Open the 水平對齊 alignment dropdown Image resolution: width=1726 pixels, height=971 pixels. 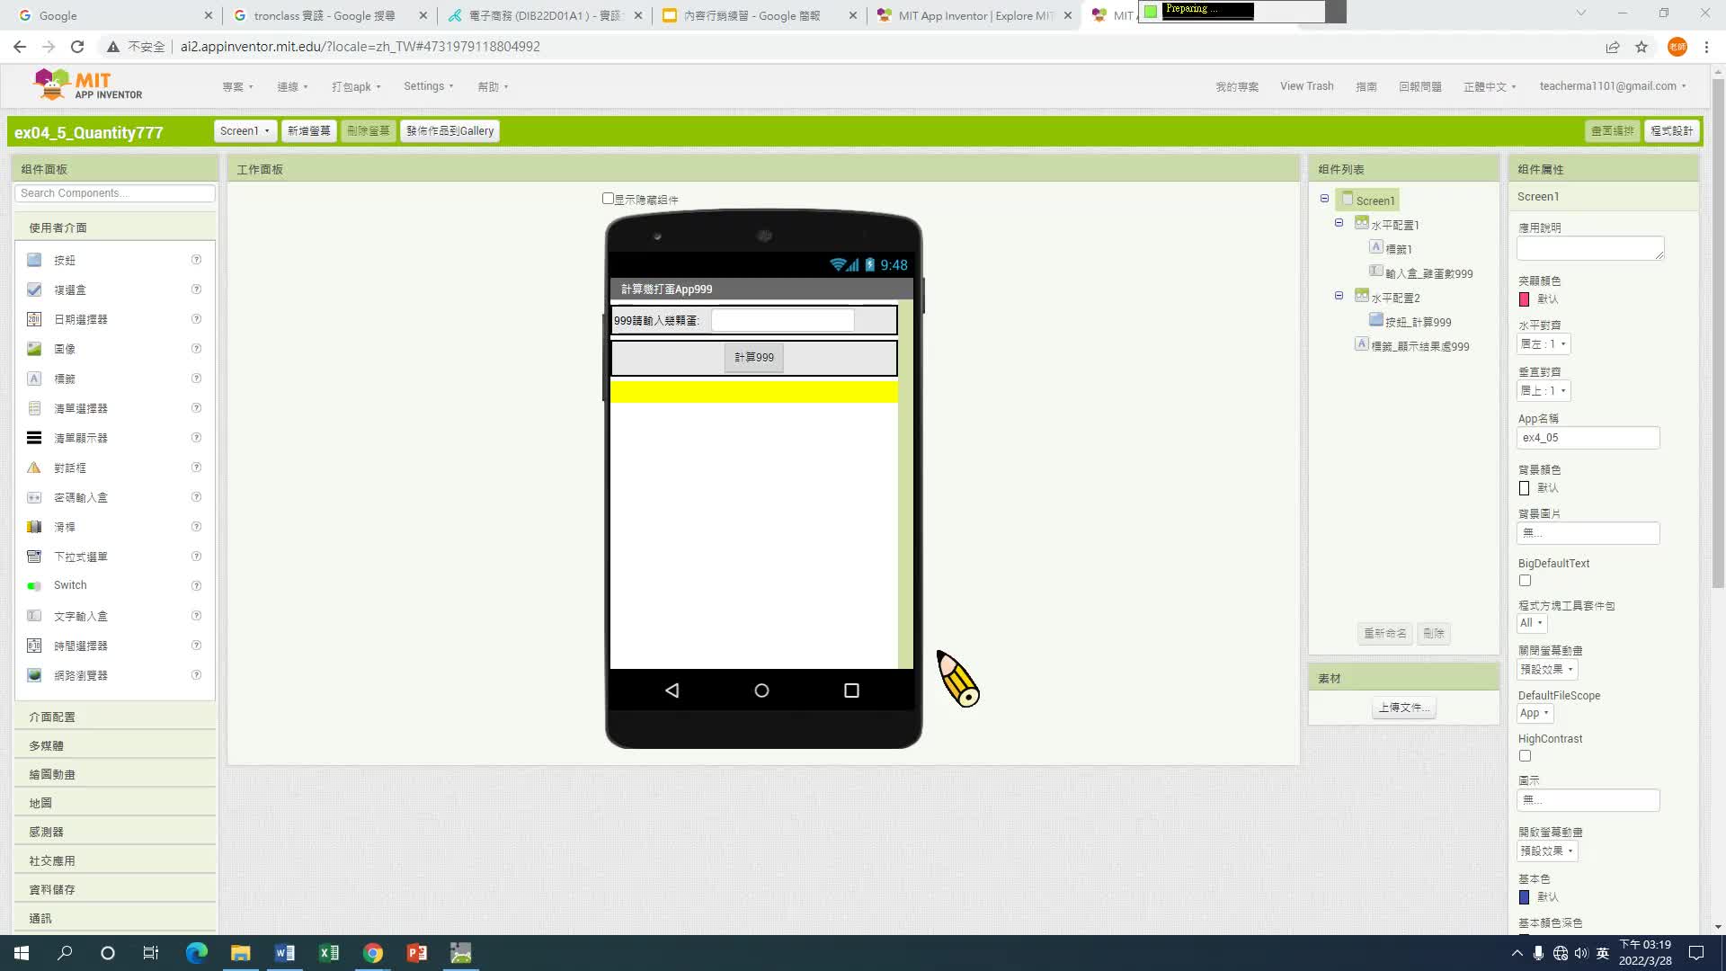point(1544,344)
